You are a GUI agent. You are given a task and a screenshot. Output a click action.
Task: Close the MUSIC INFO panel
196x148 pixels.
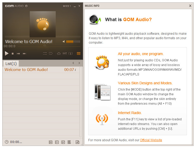point(190,6)
